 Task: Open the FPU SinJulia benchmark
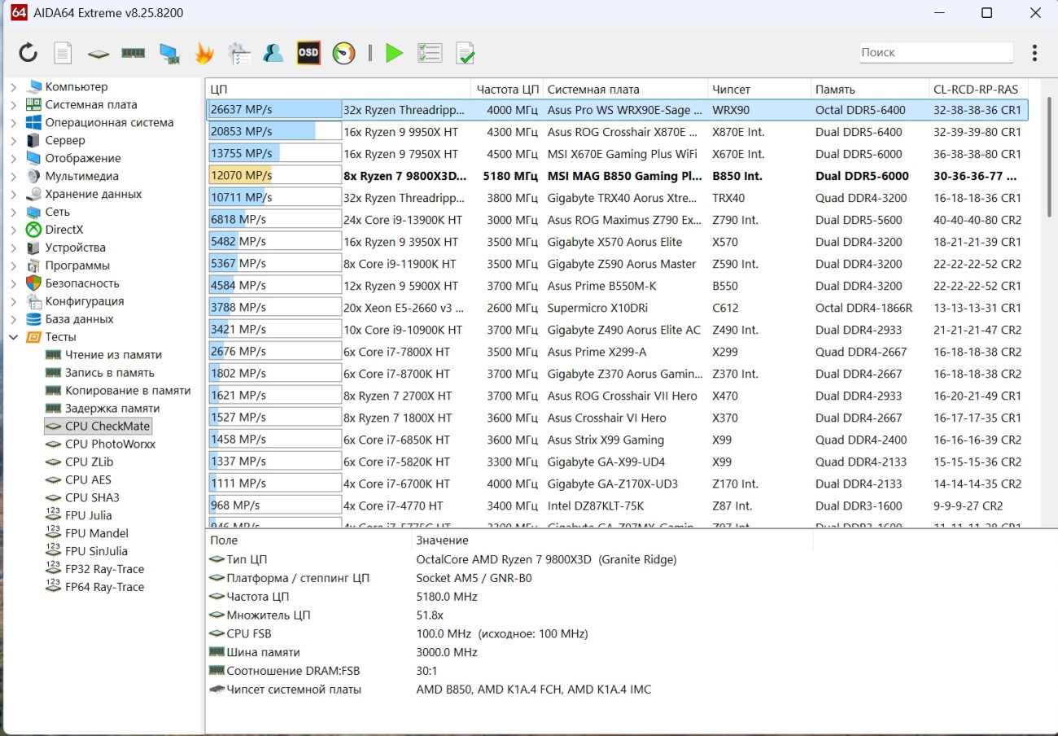[x=96, y=551]
